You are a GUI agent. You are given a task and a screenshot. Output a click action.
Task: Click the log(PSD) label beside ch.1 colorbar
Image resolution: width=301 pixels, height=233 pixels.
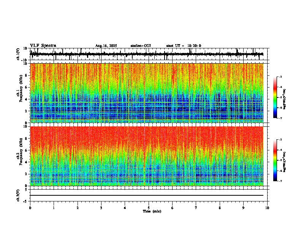pos(285,99)
